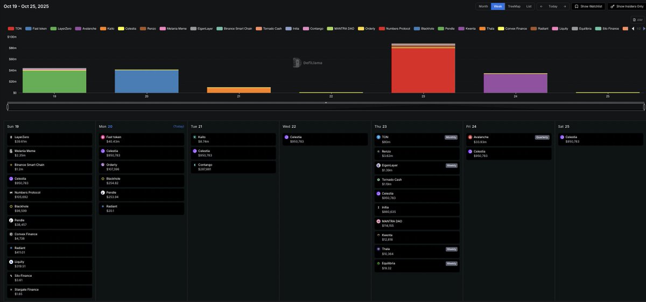646x302 pixels.
Task: Click the LayerZero token icon on Sunday
Action: click(x=11, y=137)
